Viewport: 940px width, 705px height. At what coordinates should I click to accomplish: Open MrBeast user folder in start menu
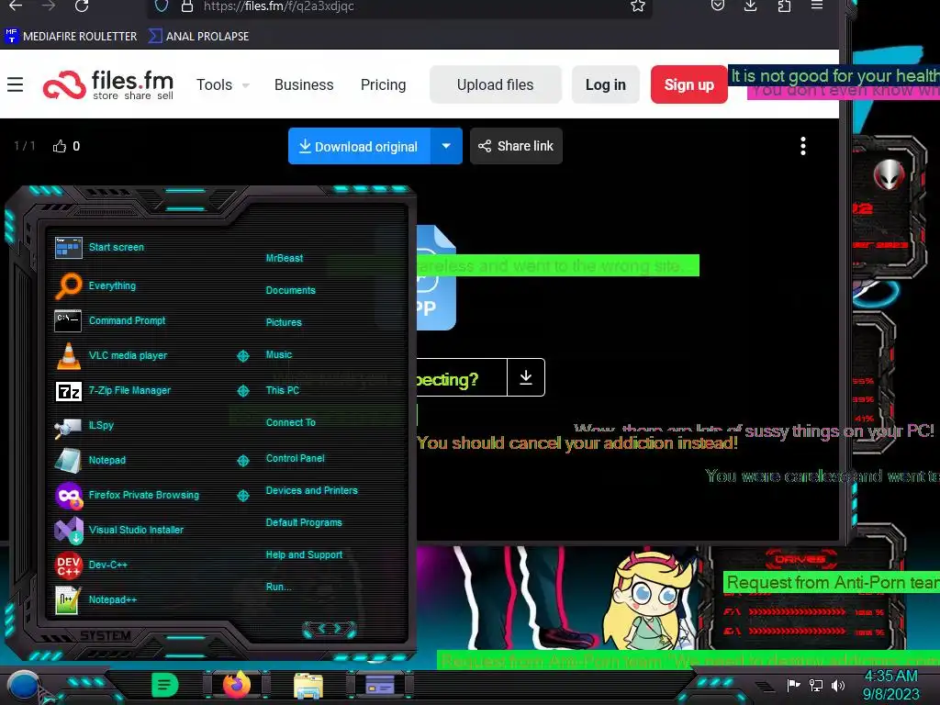click(285, 258)
